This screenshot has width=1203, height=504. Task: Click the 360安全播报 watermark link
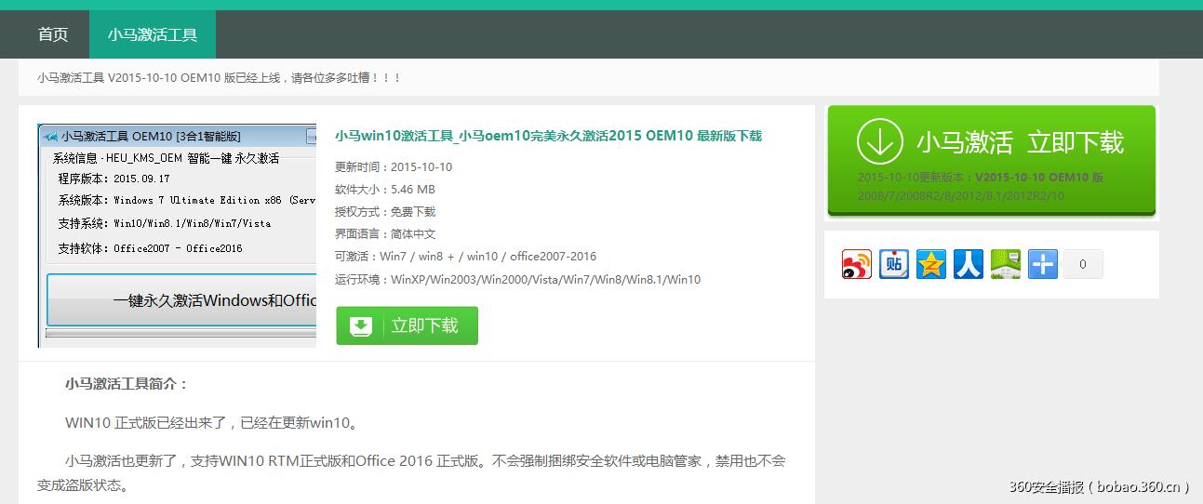tap(1100, 486)
